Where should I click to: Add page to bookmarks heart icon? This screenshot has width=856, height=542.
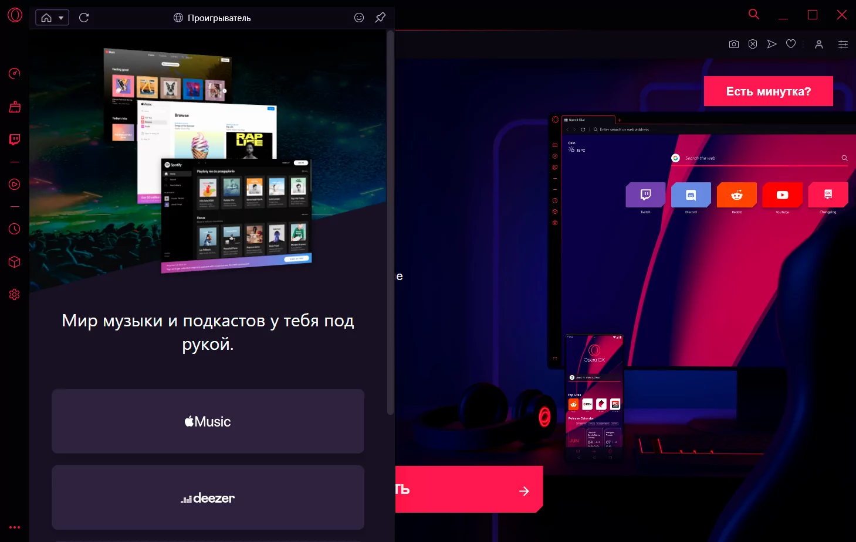791,44
